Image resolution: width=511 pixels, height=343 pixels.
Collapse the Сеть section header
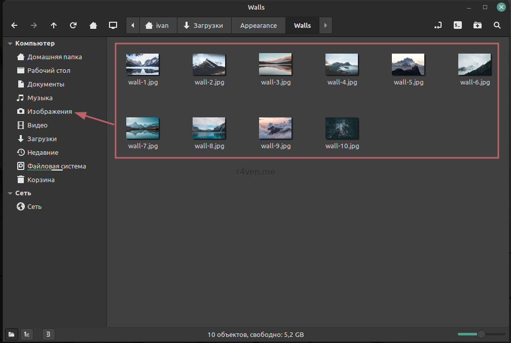pos(10,193)
